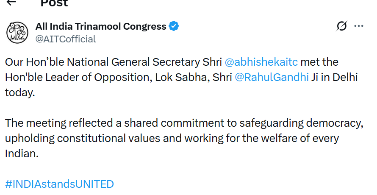Screen dimensions: 377x195
Task: Open All India Trinamool Congress display name
Action: 101,26
